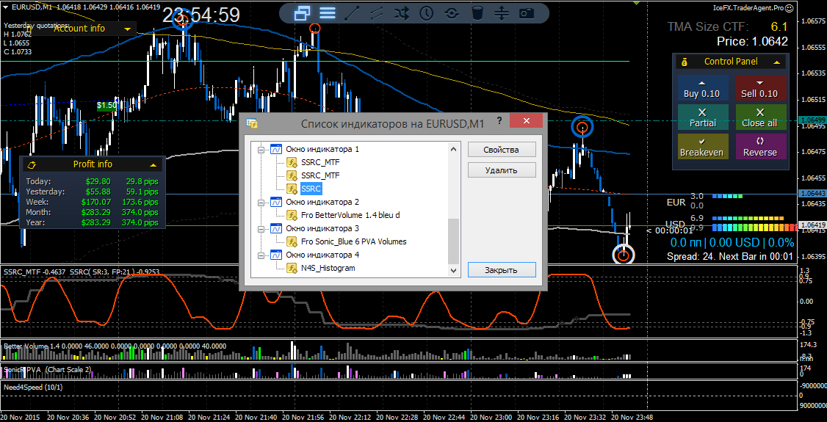Viewport: 827px width, 422px height.
Task: Select the Окно индикатора 1 label
Action: click(322, 149)
